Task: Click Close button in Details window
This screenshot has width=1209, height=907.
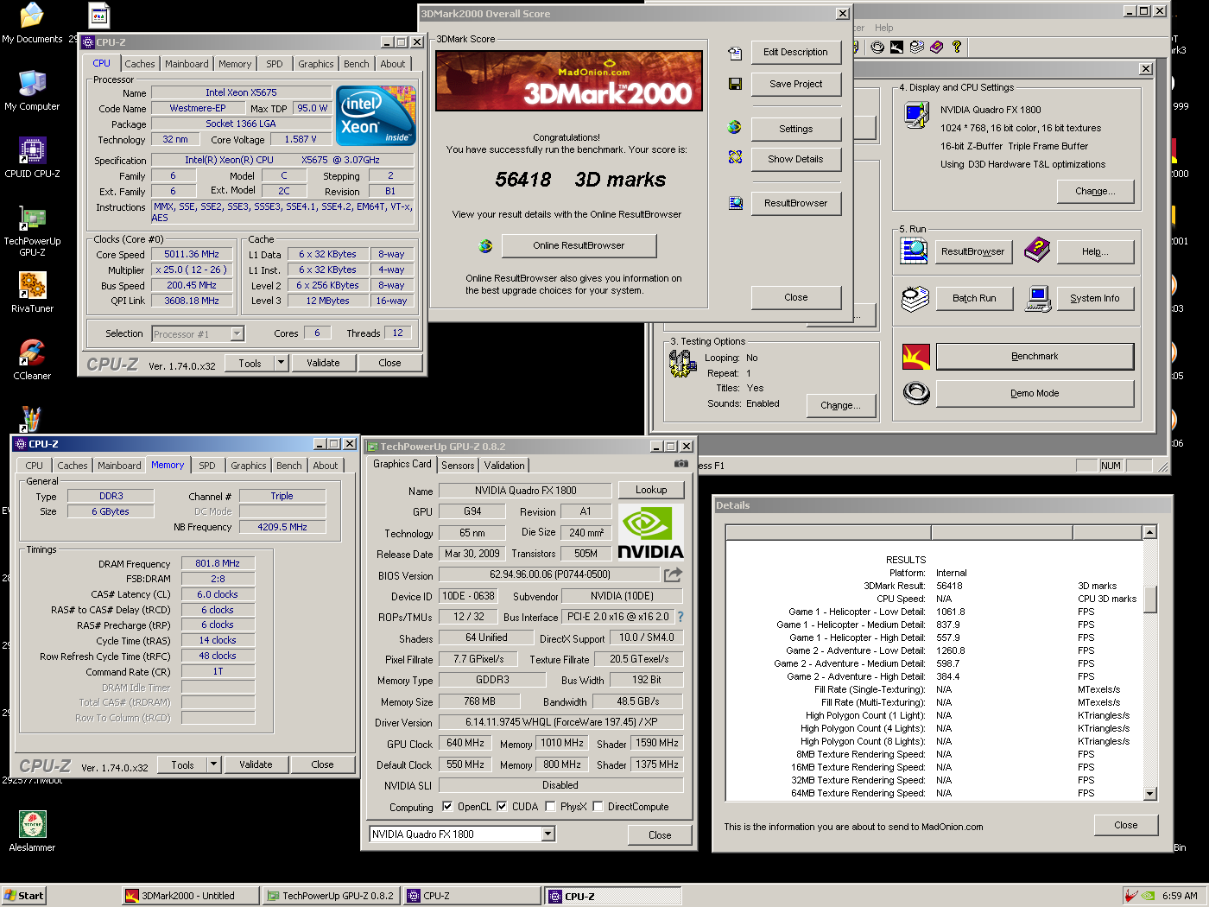Action: [x=1126, y=826]
